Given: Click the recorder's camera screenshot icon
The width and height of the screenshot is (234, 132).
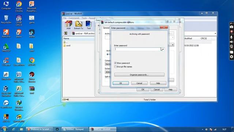Looking at the screenshot, I should pos(231,27).
